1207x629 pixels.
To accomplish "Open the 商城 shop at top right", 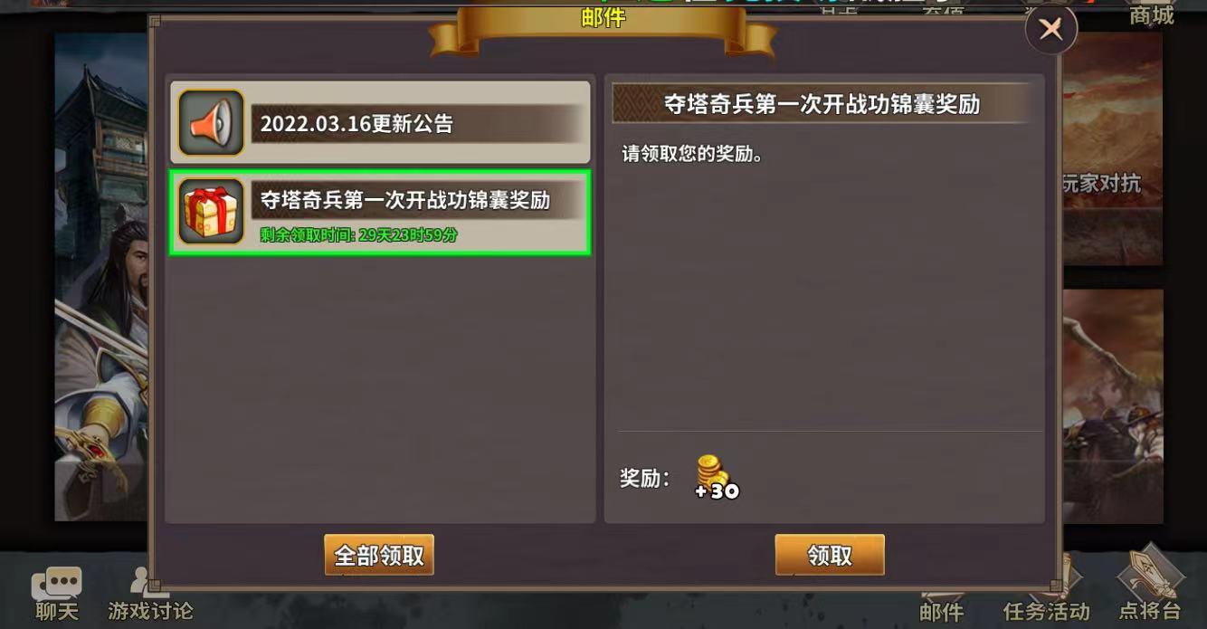I will [x=1151, y=14].
